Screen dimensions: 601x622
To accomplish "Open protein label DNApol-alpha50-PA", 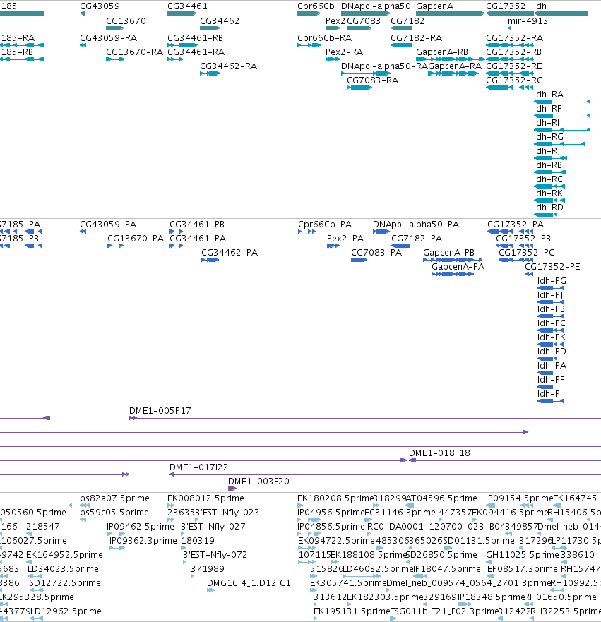I will 416,225.
